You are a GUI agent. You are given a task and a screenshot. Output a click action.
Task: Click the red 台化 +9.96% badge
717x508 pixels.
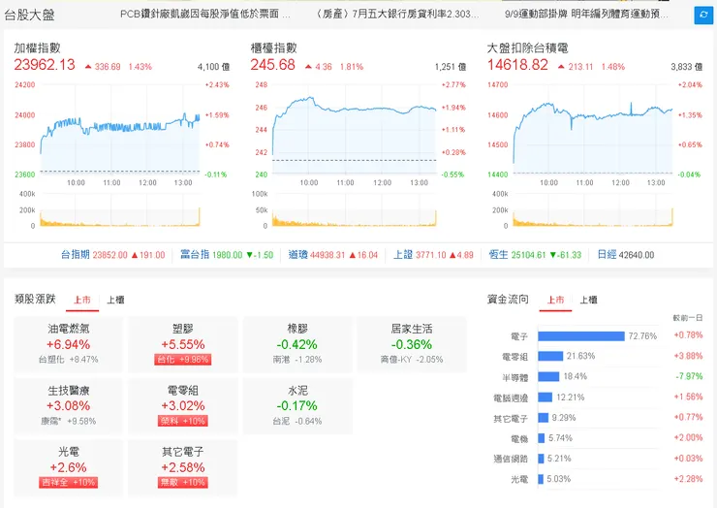pos(183,360)
